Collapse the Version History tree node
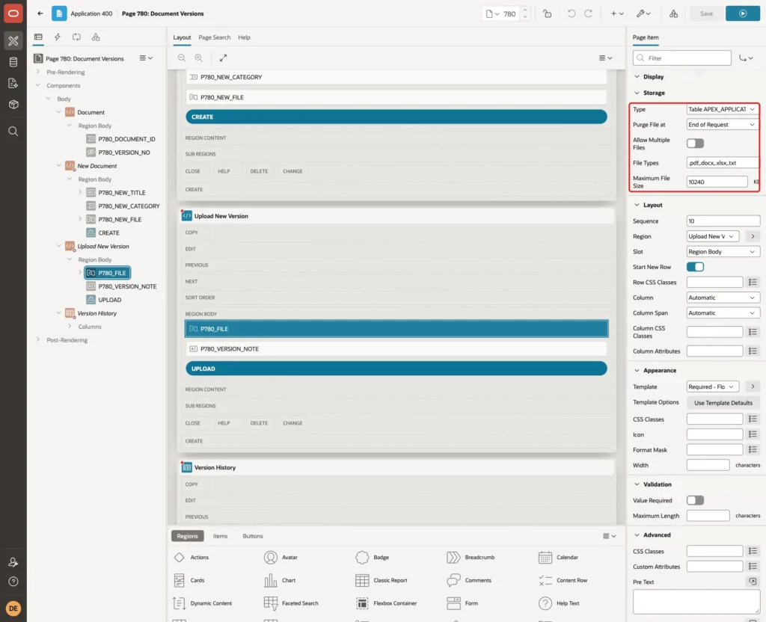 point(59,313)
